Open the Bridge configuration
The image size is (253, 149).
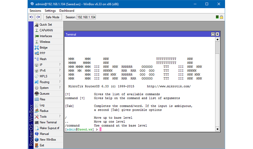click(x=43, y=47)
